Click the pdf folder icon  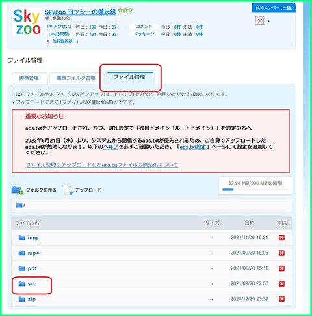[x=22, y=268]
